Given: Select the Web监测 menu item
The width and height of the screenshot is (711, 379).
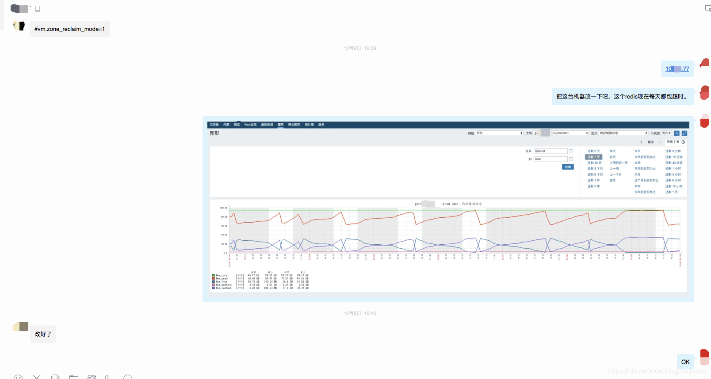Looking at the screenshot, I should click(x=250, y=125).
